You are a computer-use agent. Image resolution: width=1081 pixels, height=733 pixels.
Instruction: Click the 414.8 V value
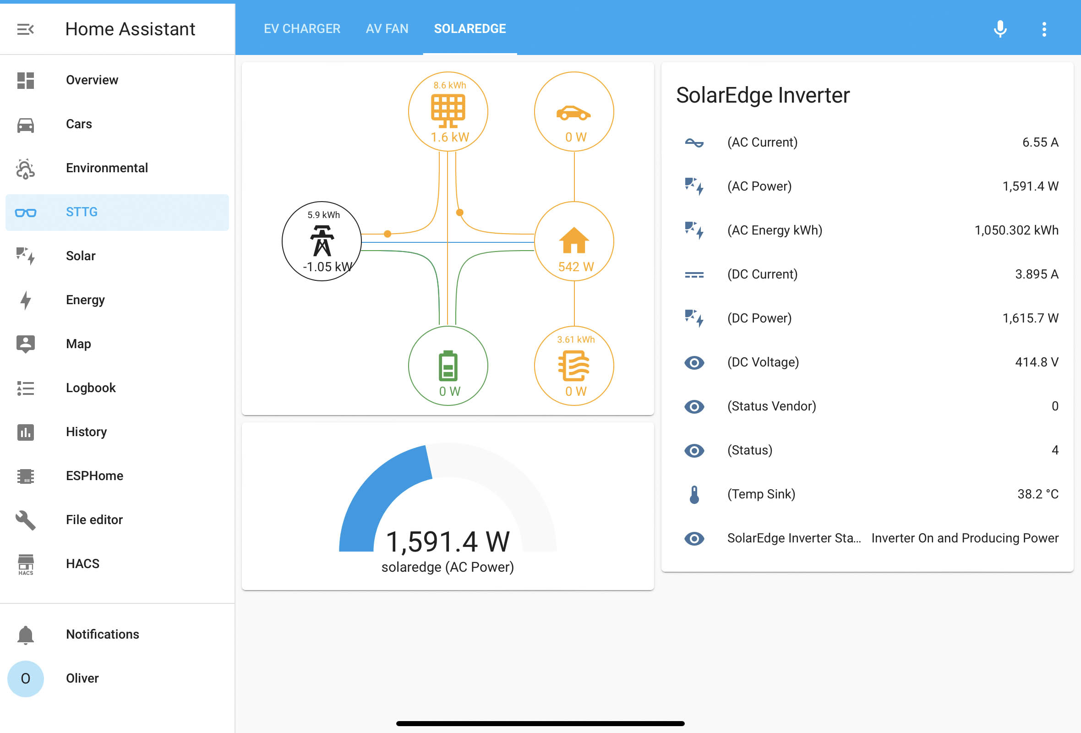pos(1037,362)
